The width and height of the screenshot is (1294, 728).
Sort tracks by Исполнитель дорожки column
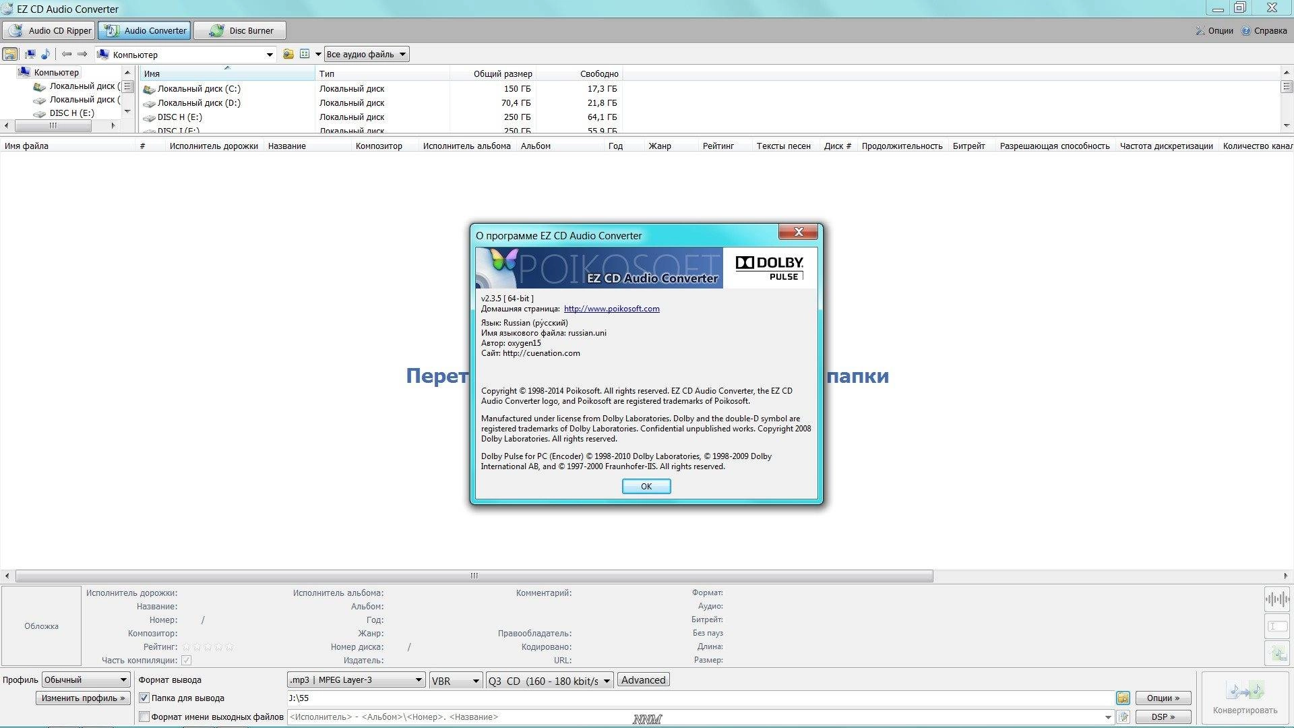coord(214,146)
